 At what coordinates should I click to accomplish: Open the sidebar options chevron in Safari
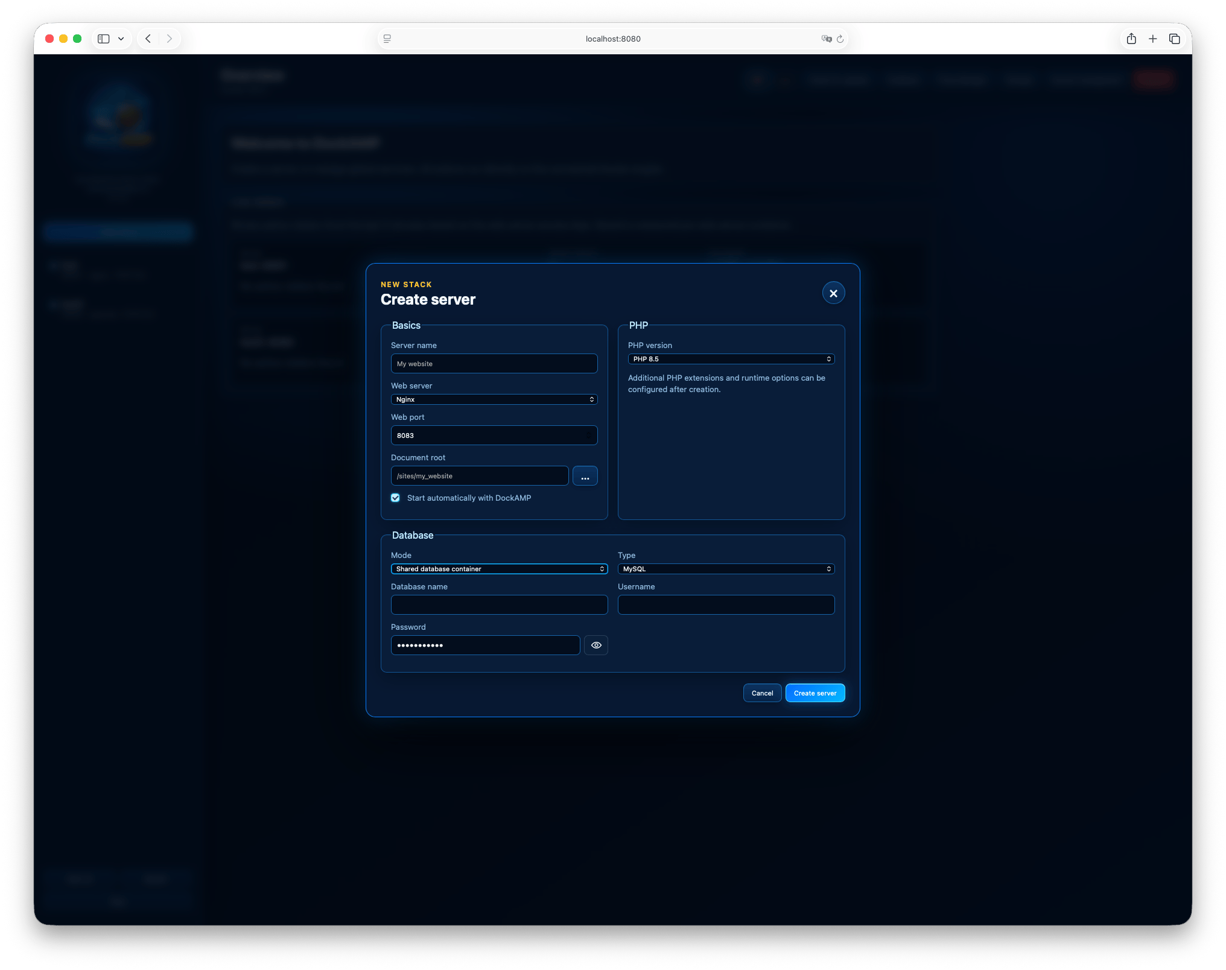[x=121, y=39]
